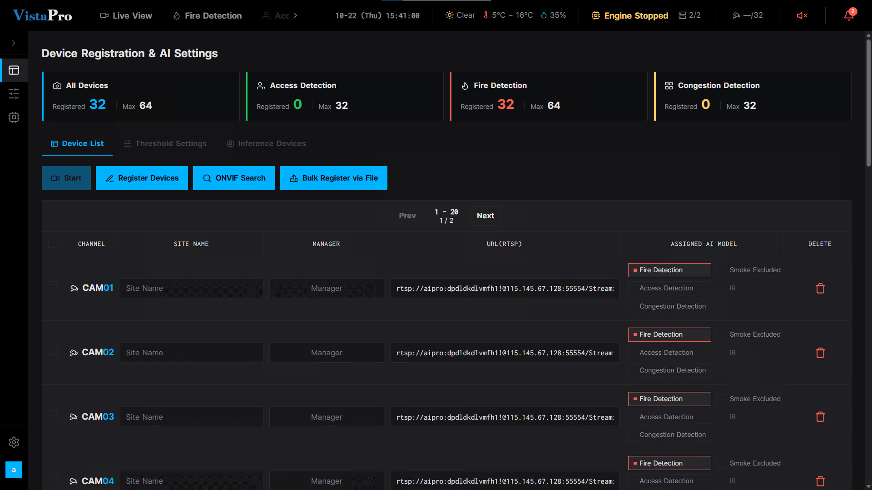
Task: Enable Smoke Excluded for CAM02
Action: pyautogui.click(x=721, y=334)
